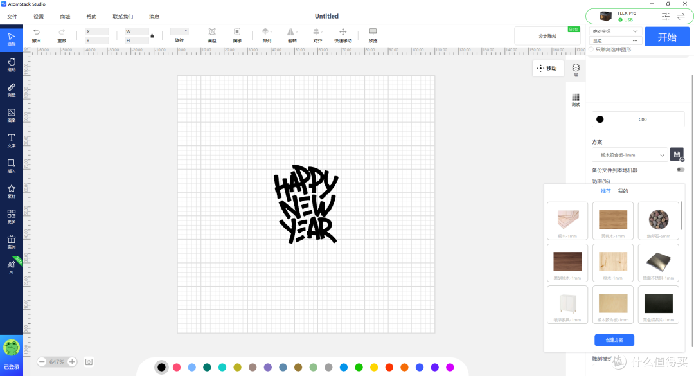The image size is (694, 376).
Task: Activate the ruler measure tool
Action: 12,89
